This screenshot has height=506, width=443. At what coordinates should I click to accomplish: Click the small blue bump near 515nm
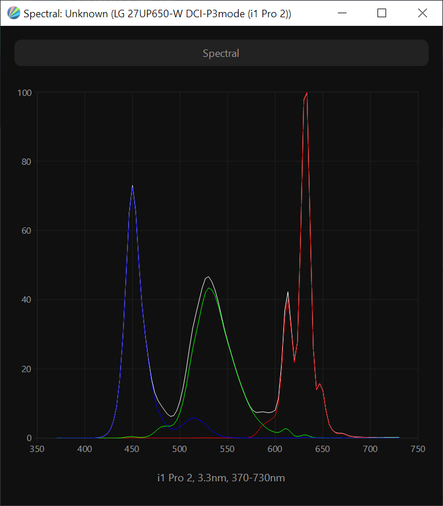coord(194,418)
